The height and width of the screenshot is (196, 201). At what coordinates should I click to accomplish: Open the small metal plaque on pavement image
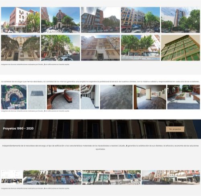coord(37,97)
